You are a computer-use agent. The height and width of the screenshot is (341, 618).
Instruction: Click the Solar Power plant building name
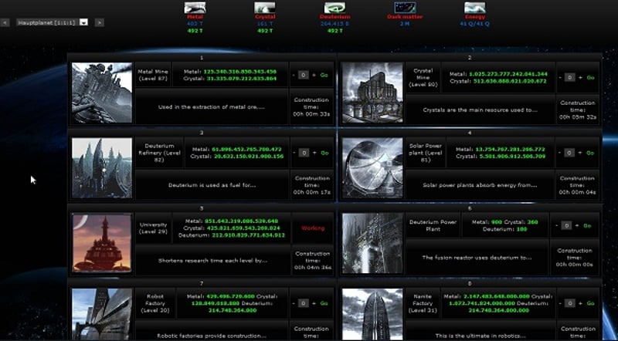coord(426,153)
